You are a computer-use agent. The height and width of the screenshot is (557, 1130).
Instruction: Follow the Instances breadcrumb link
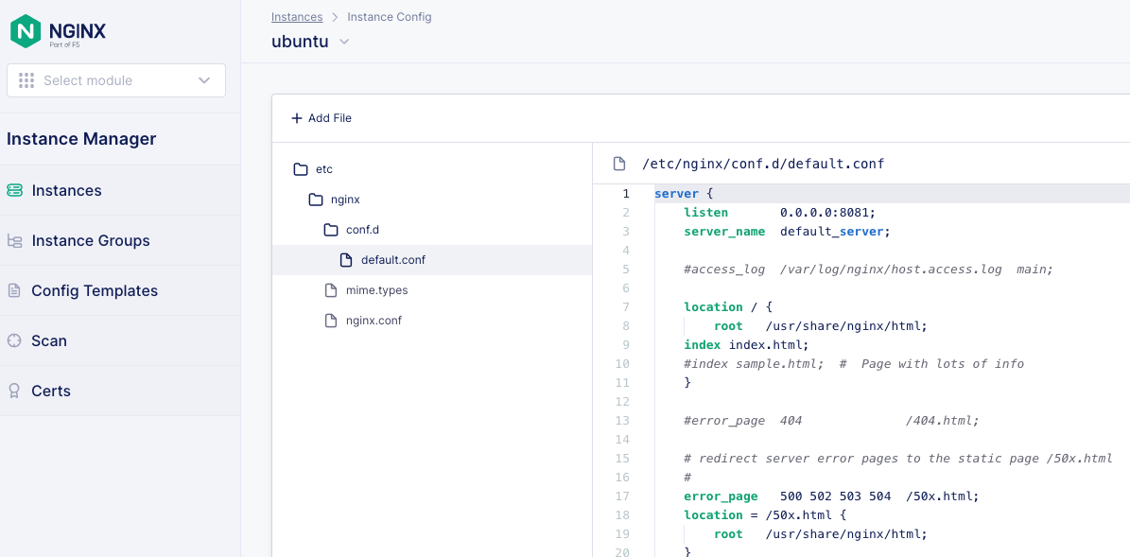[x=297, y=17]
